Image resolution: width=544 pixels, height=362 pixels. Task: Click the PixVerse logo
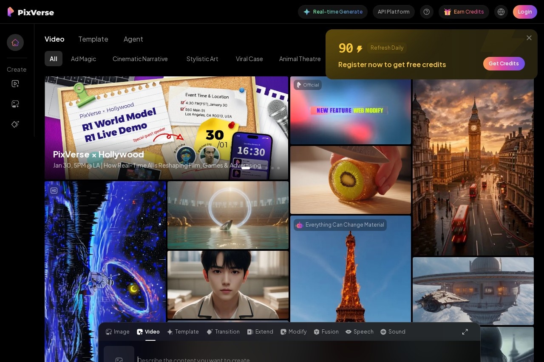31,12
